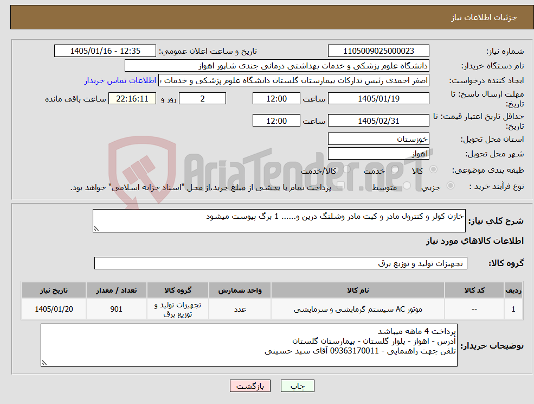The height and width of the screenshot is (404, 534).
Task: Click the request creator field اصغر احمدی
Action: tap(293, 80)
